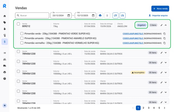Copy code next to Pimentão verde row
The image size is (175, 112).
(164, 34)
